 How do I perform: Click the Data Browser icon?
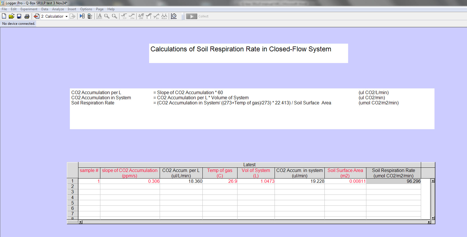click(x=82, y=16)
